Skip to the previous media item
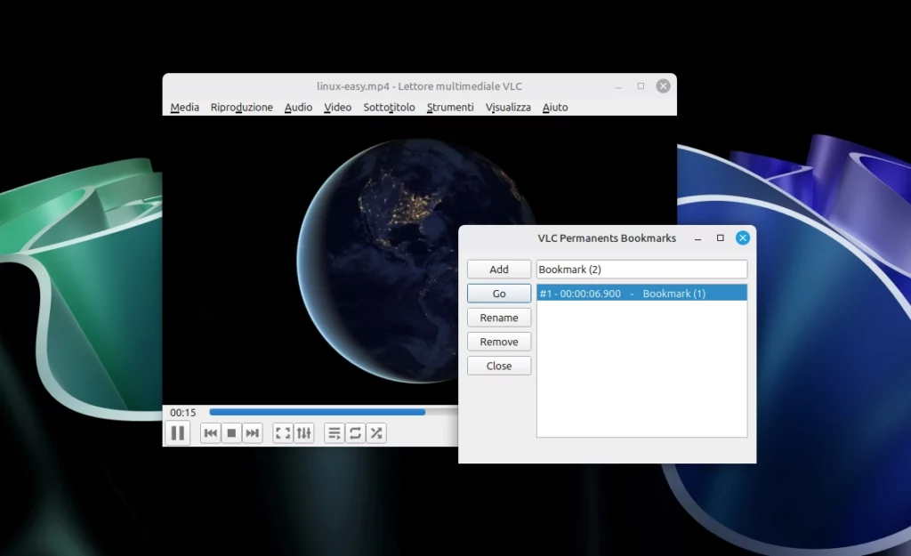Image resolution: width=911 pixels, height=556 pixels. click(211, 433)
